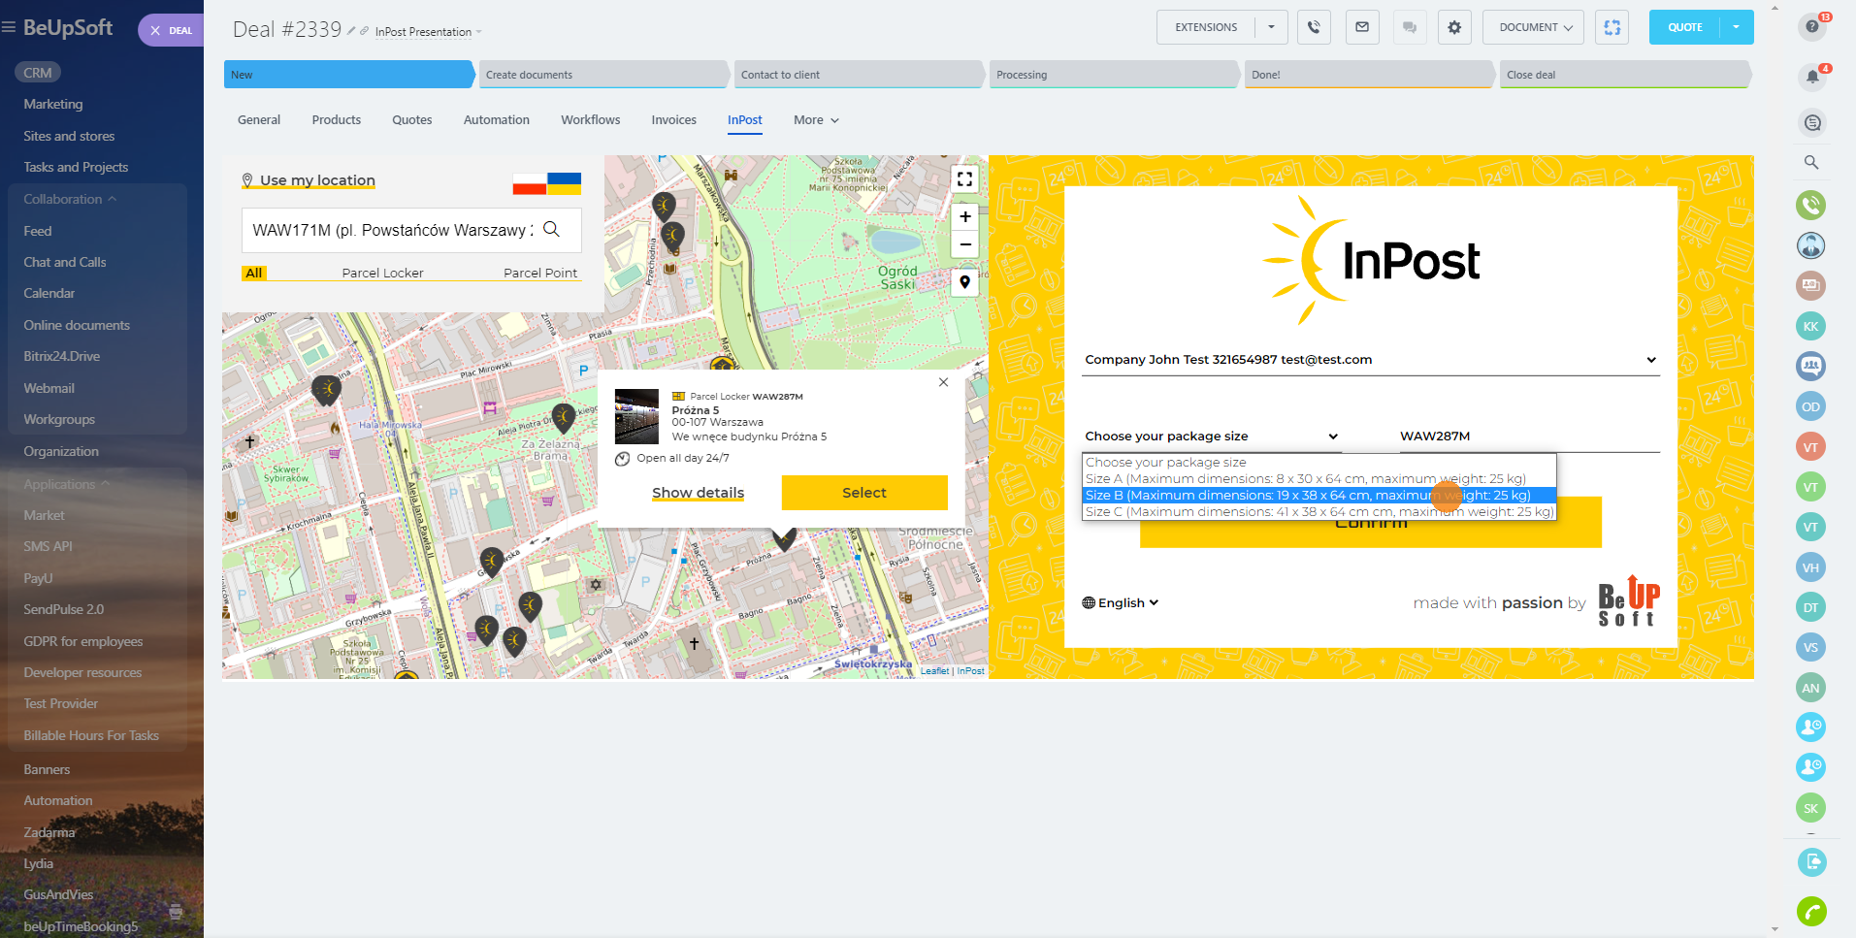
Task: Click the map locate-me pin icon
Action: (964, 282)
